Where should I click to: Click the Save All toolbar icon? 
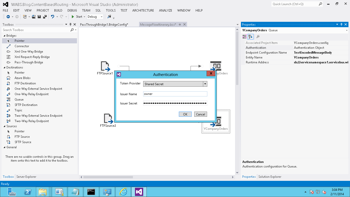coord(45,17)
